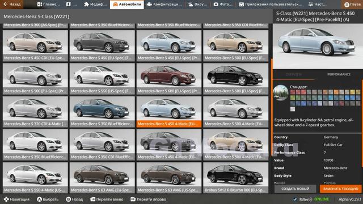363x204 pixels.
Task: Click the Пауза button
Action: pos(352,4)
